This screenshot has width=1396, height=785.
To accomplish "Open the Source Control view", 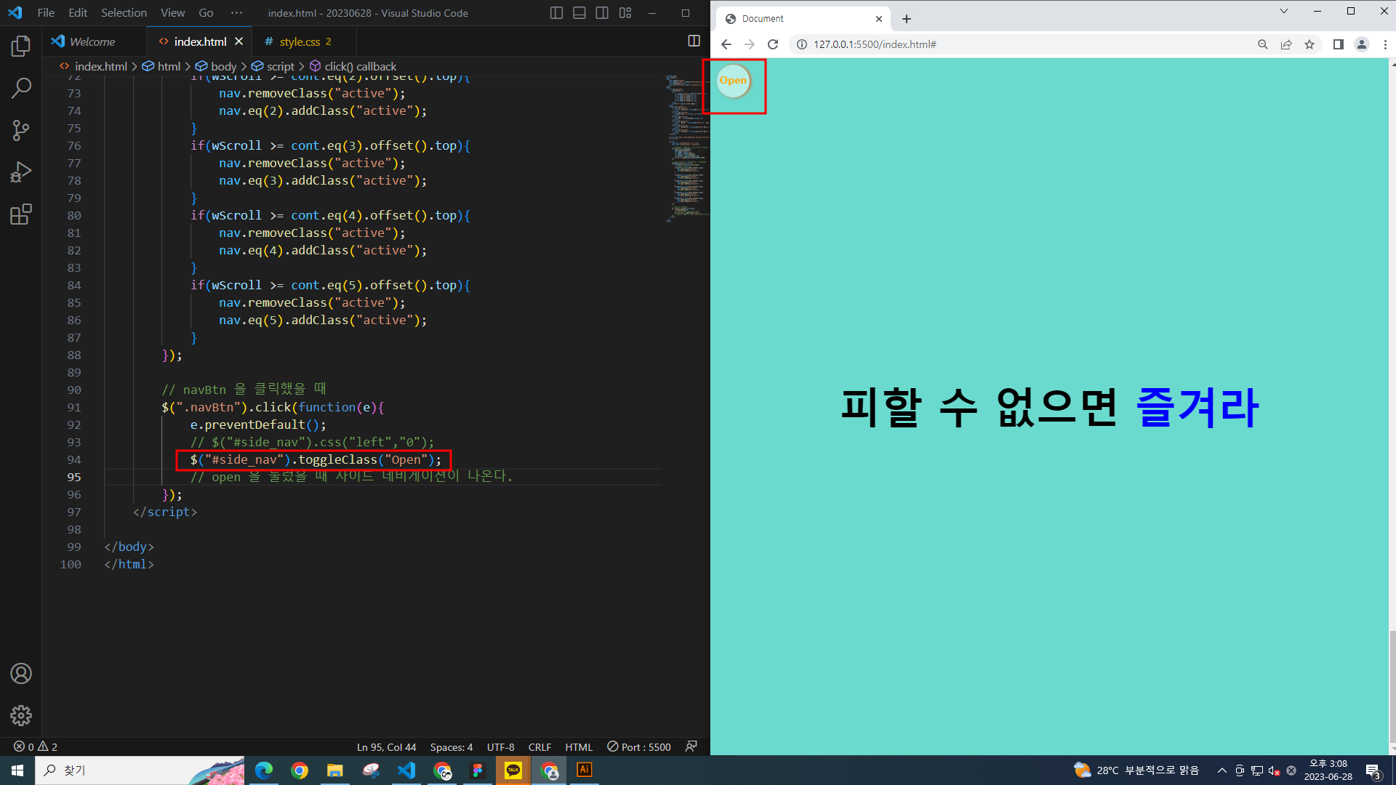I will click(21, 131).
